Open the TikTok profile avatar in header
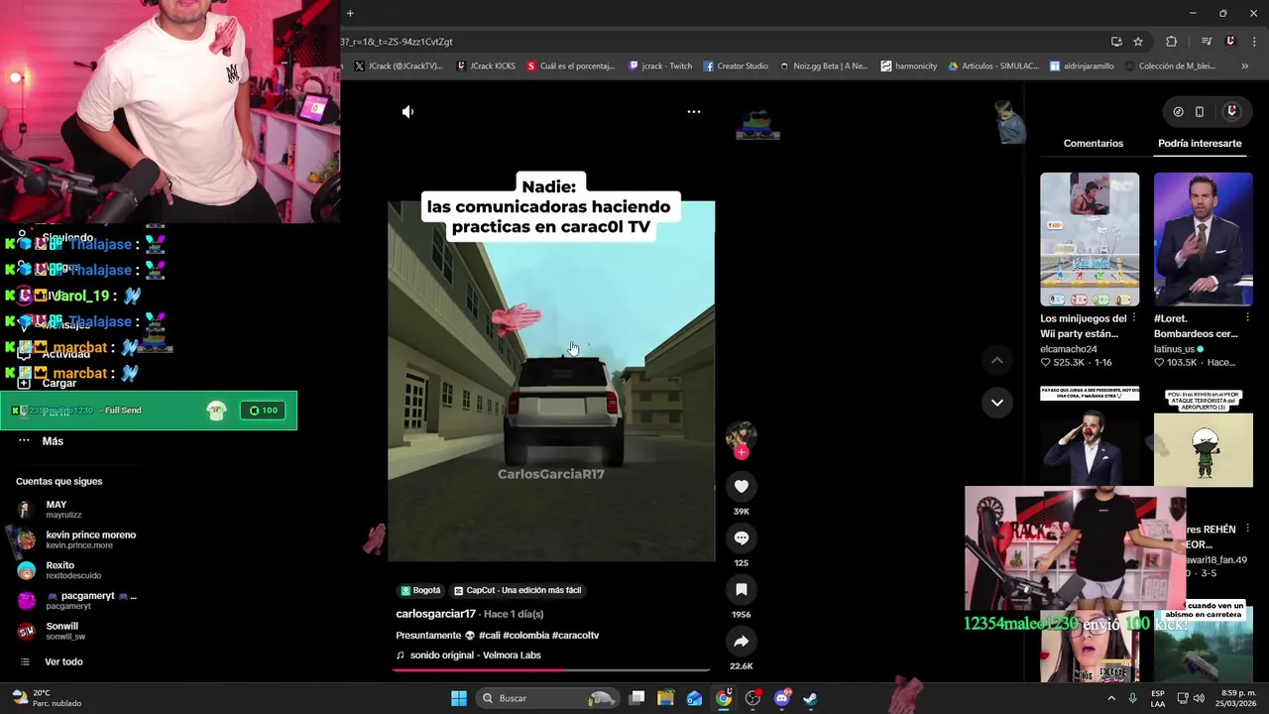This screenshot has height=714, width=1269. point(1232,112)
